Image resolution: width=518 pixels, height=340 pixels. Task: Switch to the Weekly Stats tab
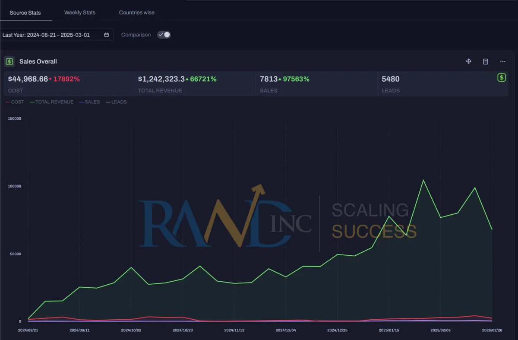click(80, 13)
